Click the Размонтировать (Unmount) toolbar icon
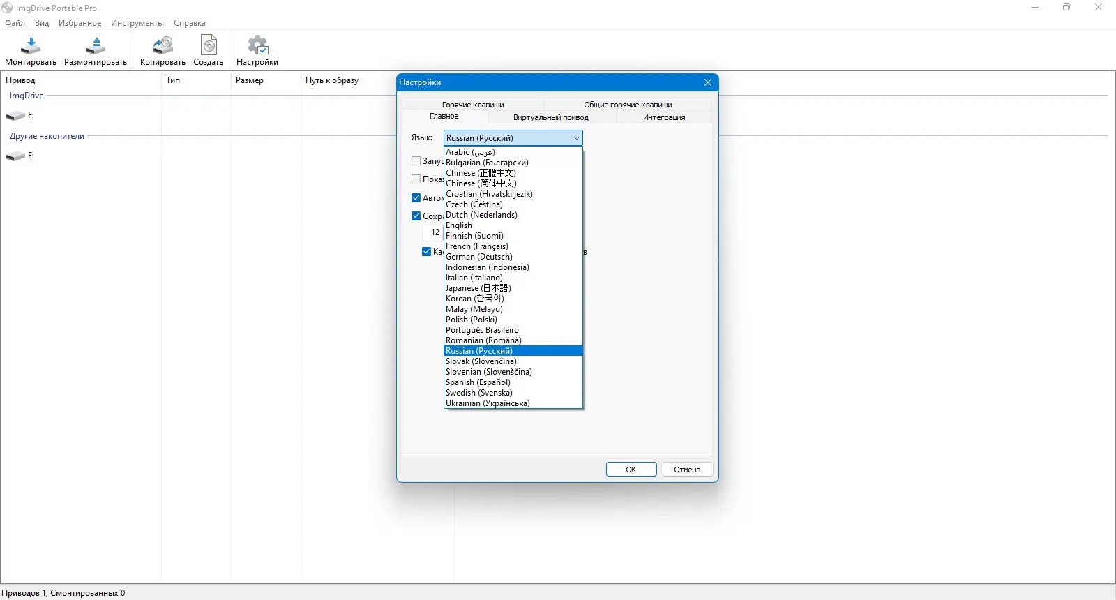The height and width of the screenshot is (600, 1116). coord(96,46)
